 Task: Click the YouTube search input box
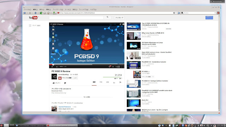point(76,18)
